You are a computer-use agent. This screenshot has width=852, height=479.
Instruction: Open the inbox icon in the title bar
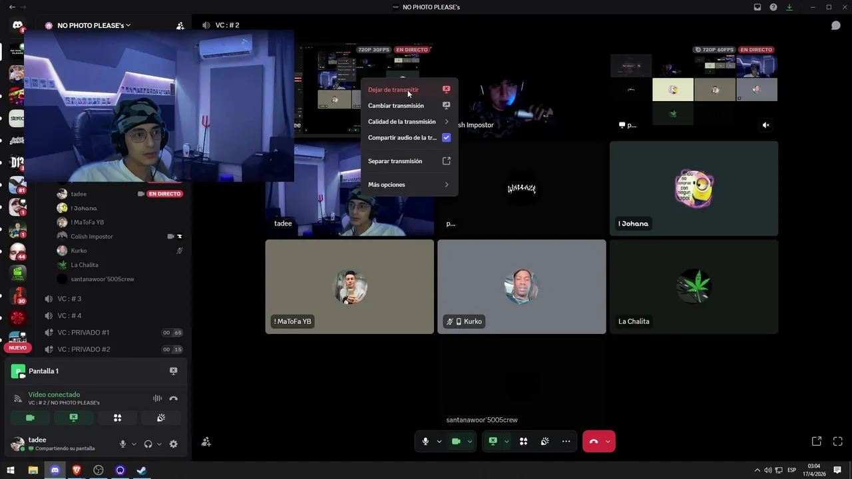[x=757, y=7]
